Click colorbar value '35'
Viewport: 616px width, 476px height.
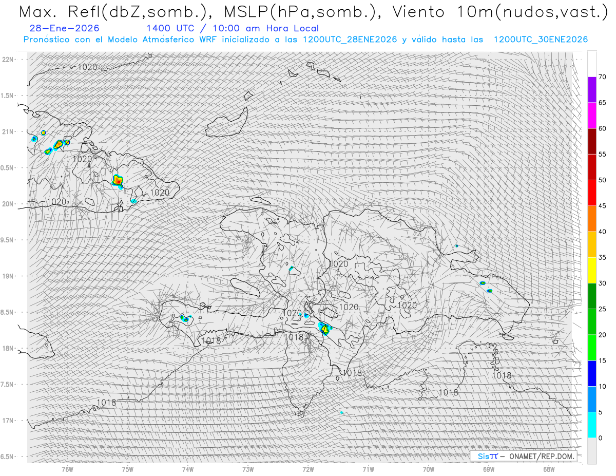pos(602,257)
